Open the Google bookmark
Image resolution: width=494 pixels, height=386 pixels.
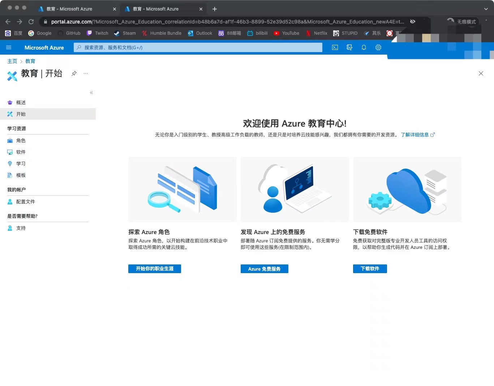[40, 33]
